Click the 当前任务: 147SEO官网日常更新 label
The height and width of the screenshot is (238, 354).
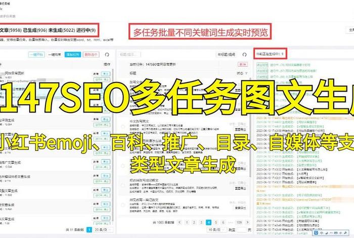point(152,64)
